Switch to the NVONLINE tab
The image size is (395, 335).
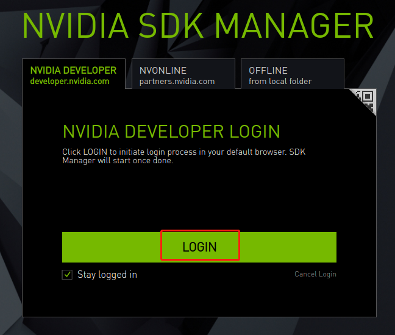tap(163, 71)
